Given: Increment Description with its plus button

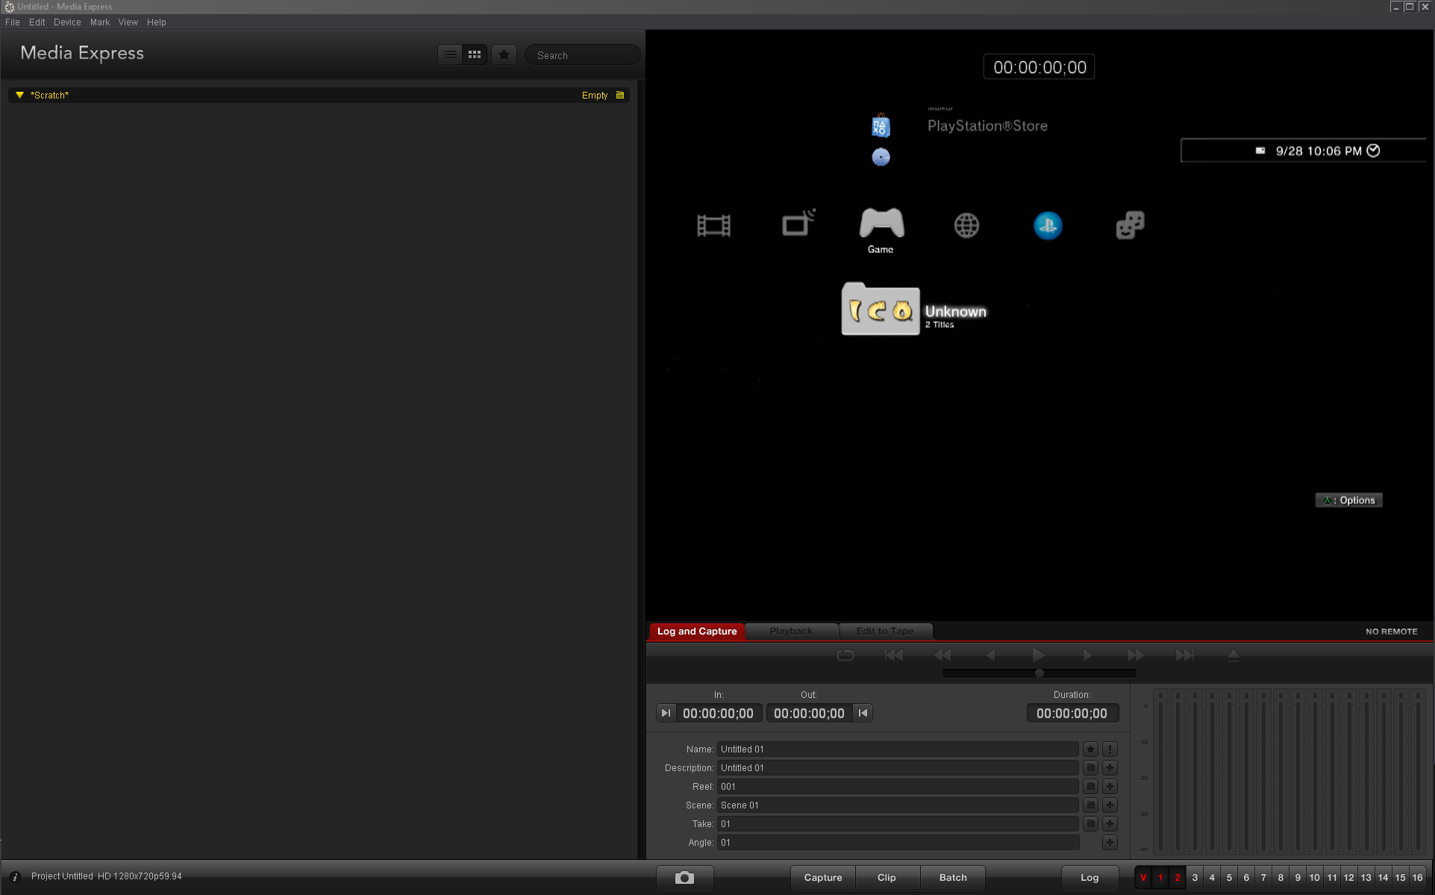Looking at the screenshot, I should coord(1110,768).
